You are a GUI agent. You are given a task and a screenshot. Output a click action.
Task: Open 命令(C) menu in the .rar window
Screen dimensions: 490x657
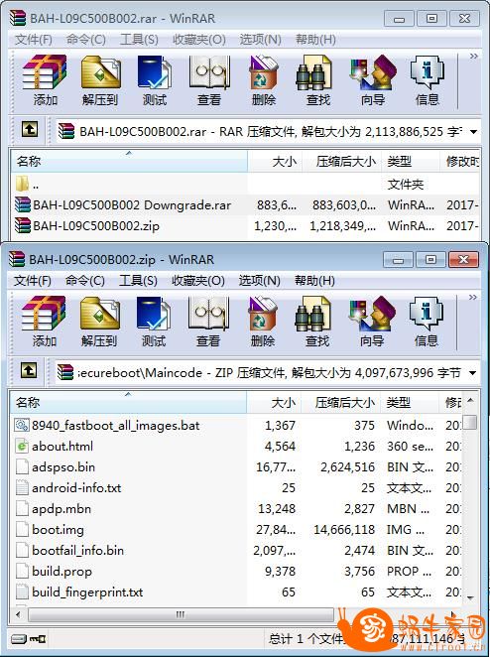(x=86, y=40)
